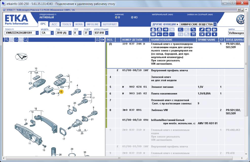Open the МАРКА dropdown showing Volkswagen
250x162 pixels.
(236, 33)
